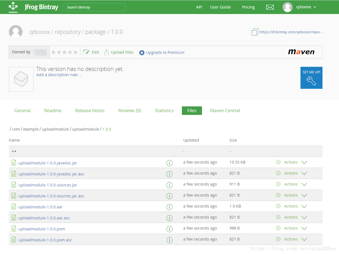This screenshot has height=254, width=339.
Task: Expand Actions chevron for uploadmodule-1.0.0-sources.jar.asc
Action: (304, 195)
